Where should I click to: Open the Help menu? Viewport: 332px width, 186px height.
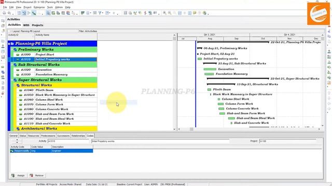pyautogui.click(x=68, y=7)
